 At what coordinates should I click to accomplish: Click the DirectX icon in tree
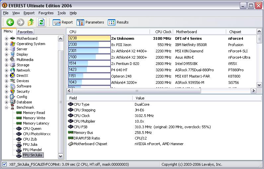coord(13,76)
